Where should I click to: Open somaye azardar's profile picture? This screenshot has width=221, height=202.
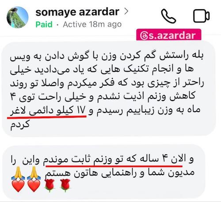point(18,17)
